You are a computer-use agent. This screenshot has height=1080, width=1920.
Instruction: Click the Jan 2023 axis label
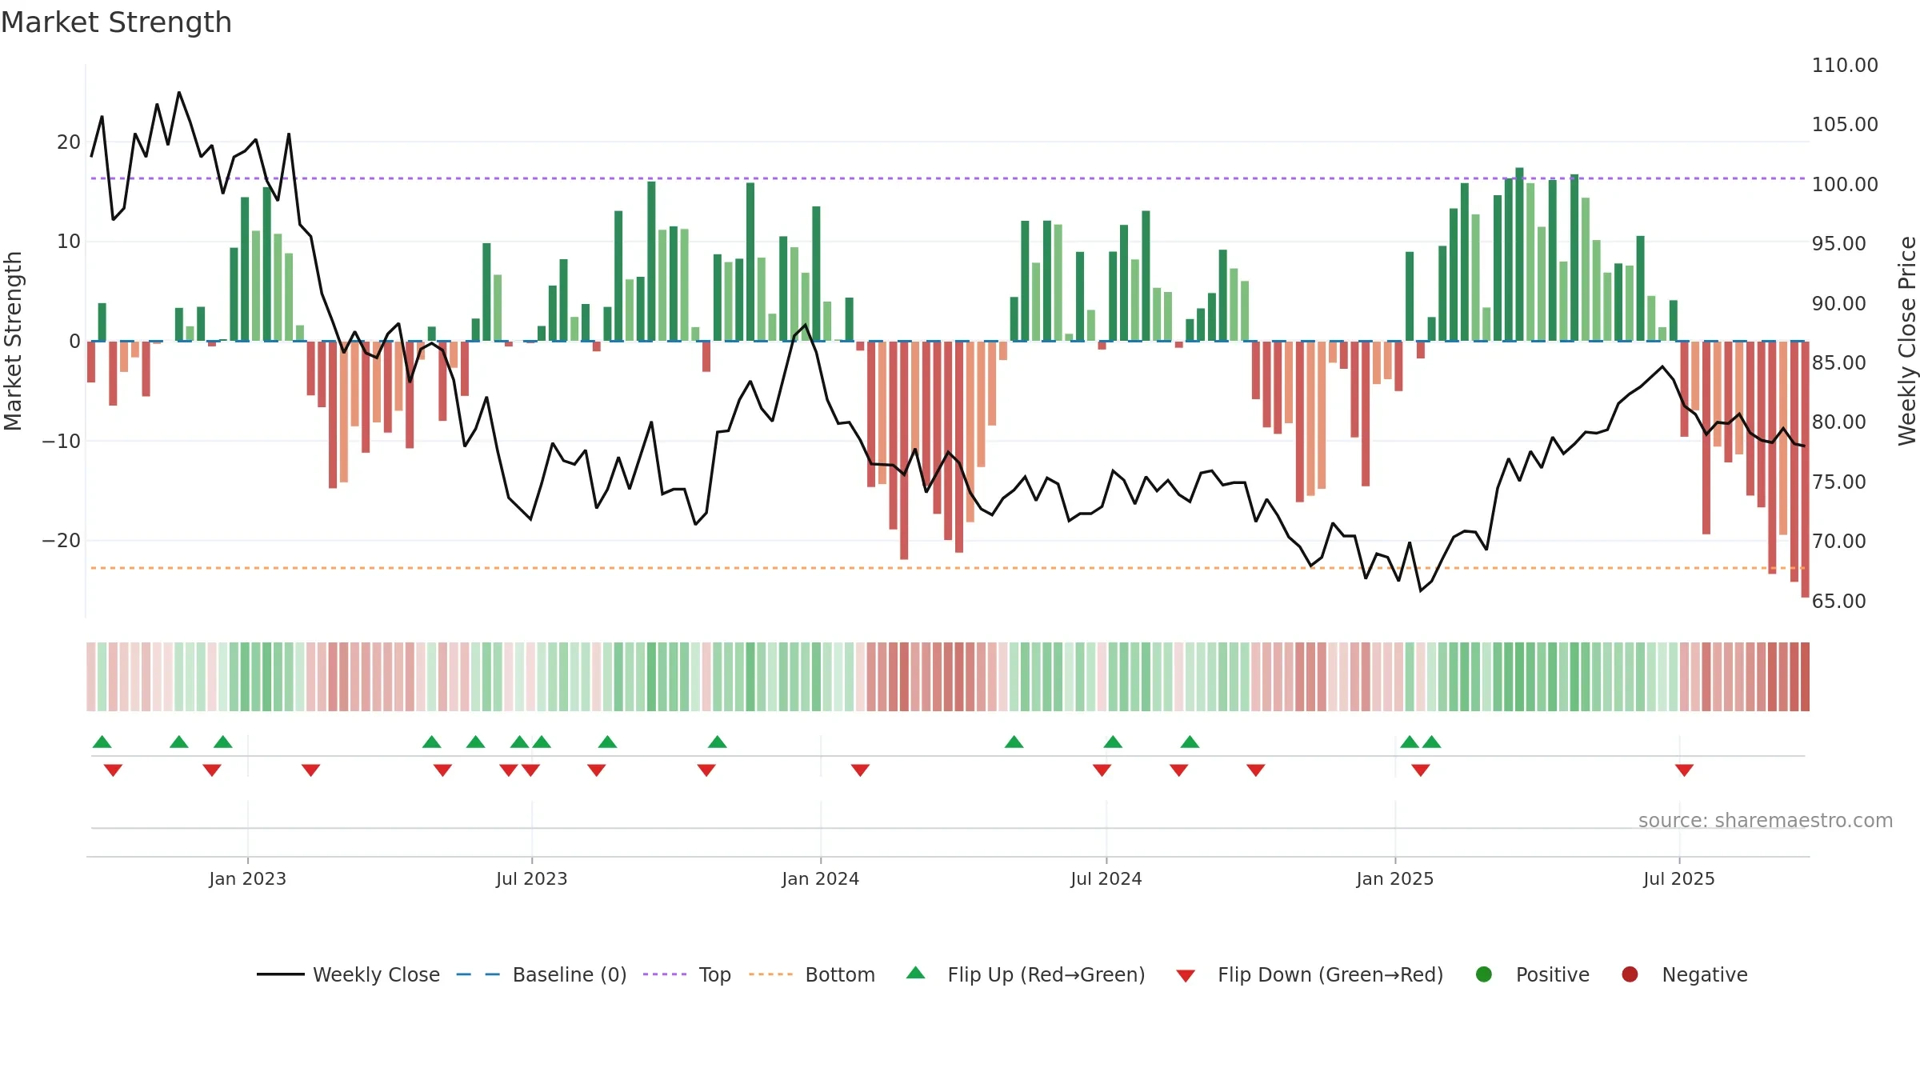[x=247, y=878]
